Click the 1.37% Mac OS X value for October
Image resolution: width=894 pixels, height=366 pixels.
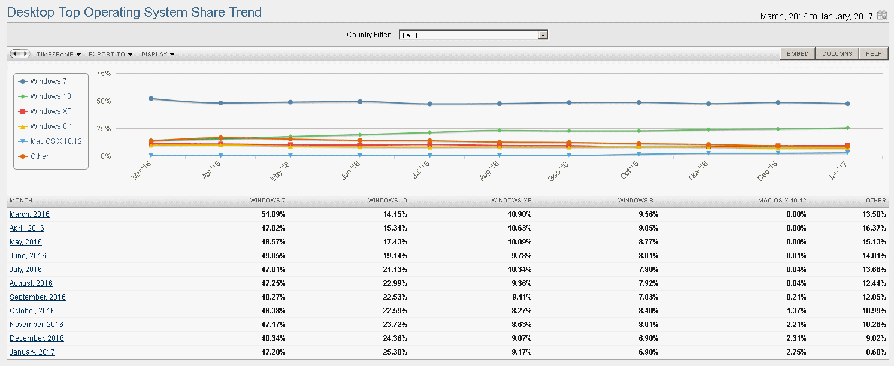tap(796, 311)
